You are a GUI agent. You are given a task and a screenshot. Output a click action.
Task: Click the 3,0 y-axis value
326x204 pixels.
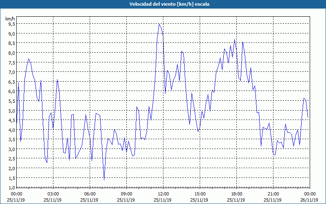pyautogui.click(x=12, y=149)
